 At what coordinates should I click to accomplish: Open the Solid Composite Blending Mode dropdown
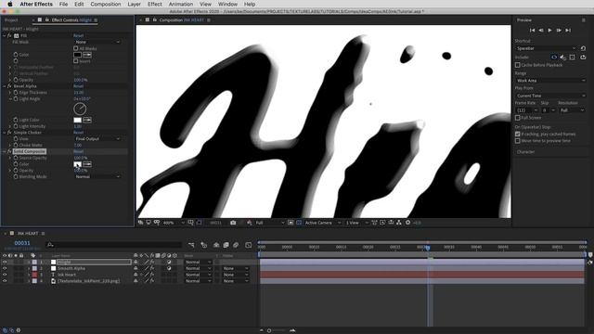point(97,177)
